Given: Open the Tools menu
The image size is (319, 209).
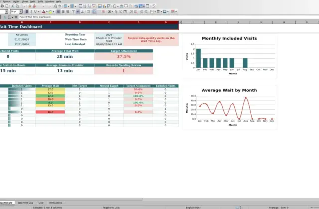Looking at the screenshot, I should (40, 1).
